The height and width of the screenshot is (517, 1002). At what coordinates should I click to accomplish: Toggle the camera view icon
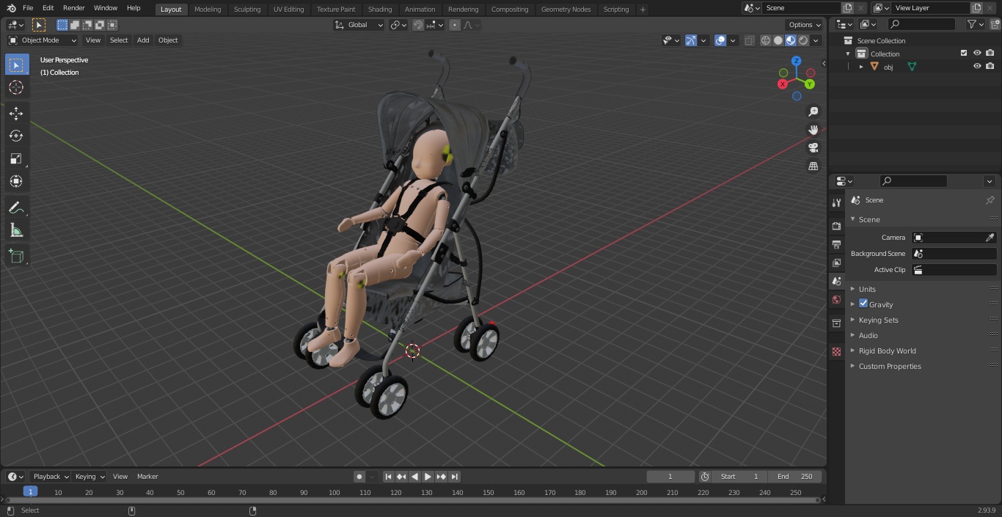(813, 148)
